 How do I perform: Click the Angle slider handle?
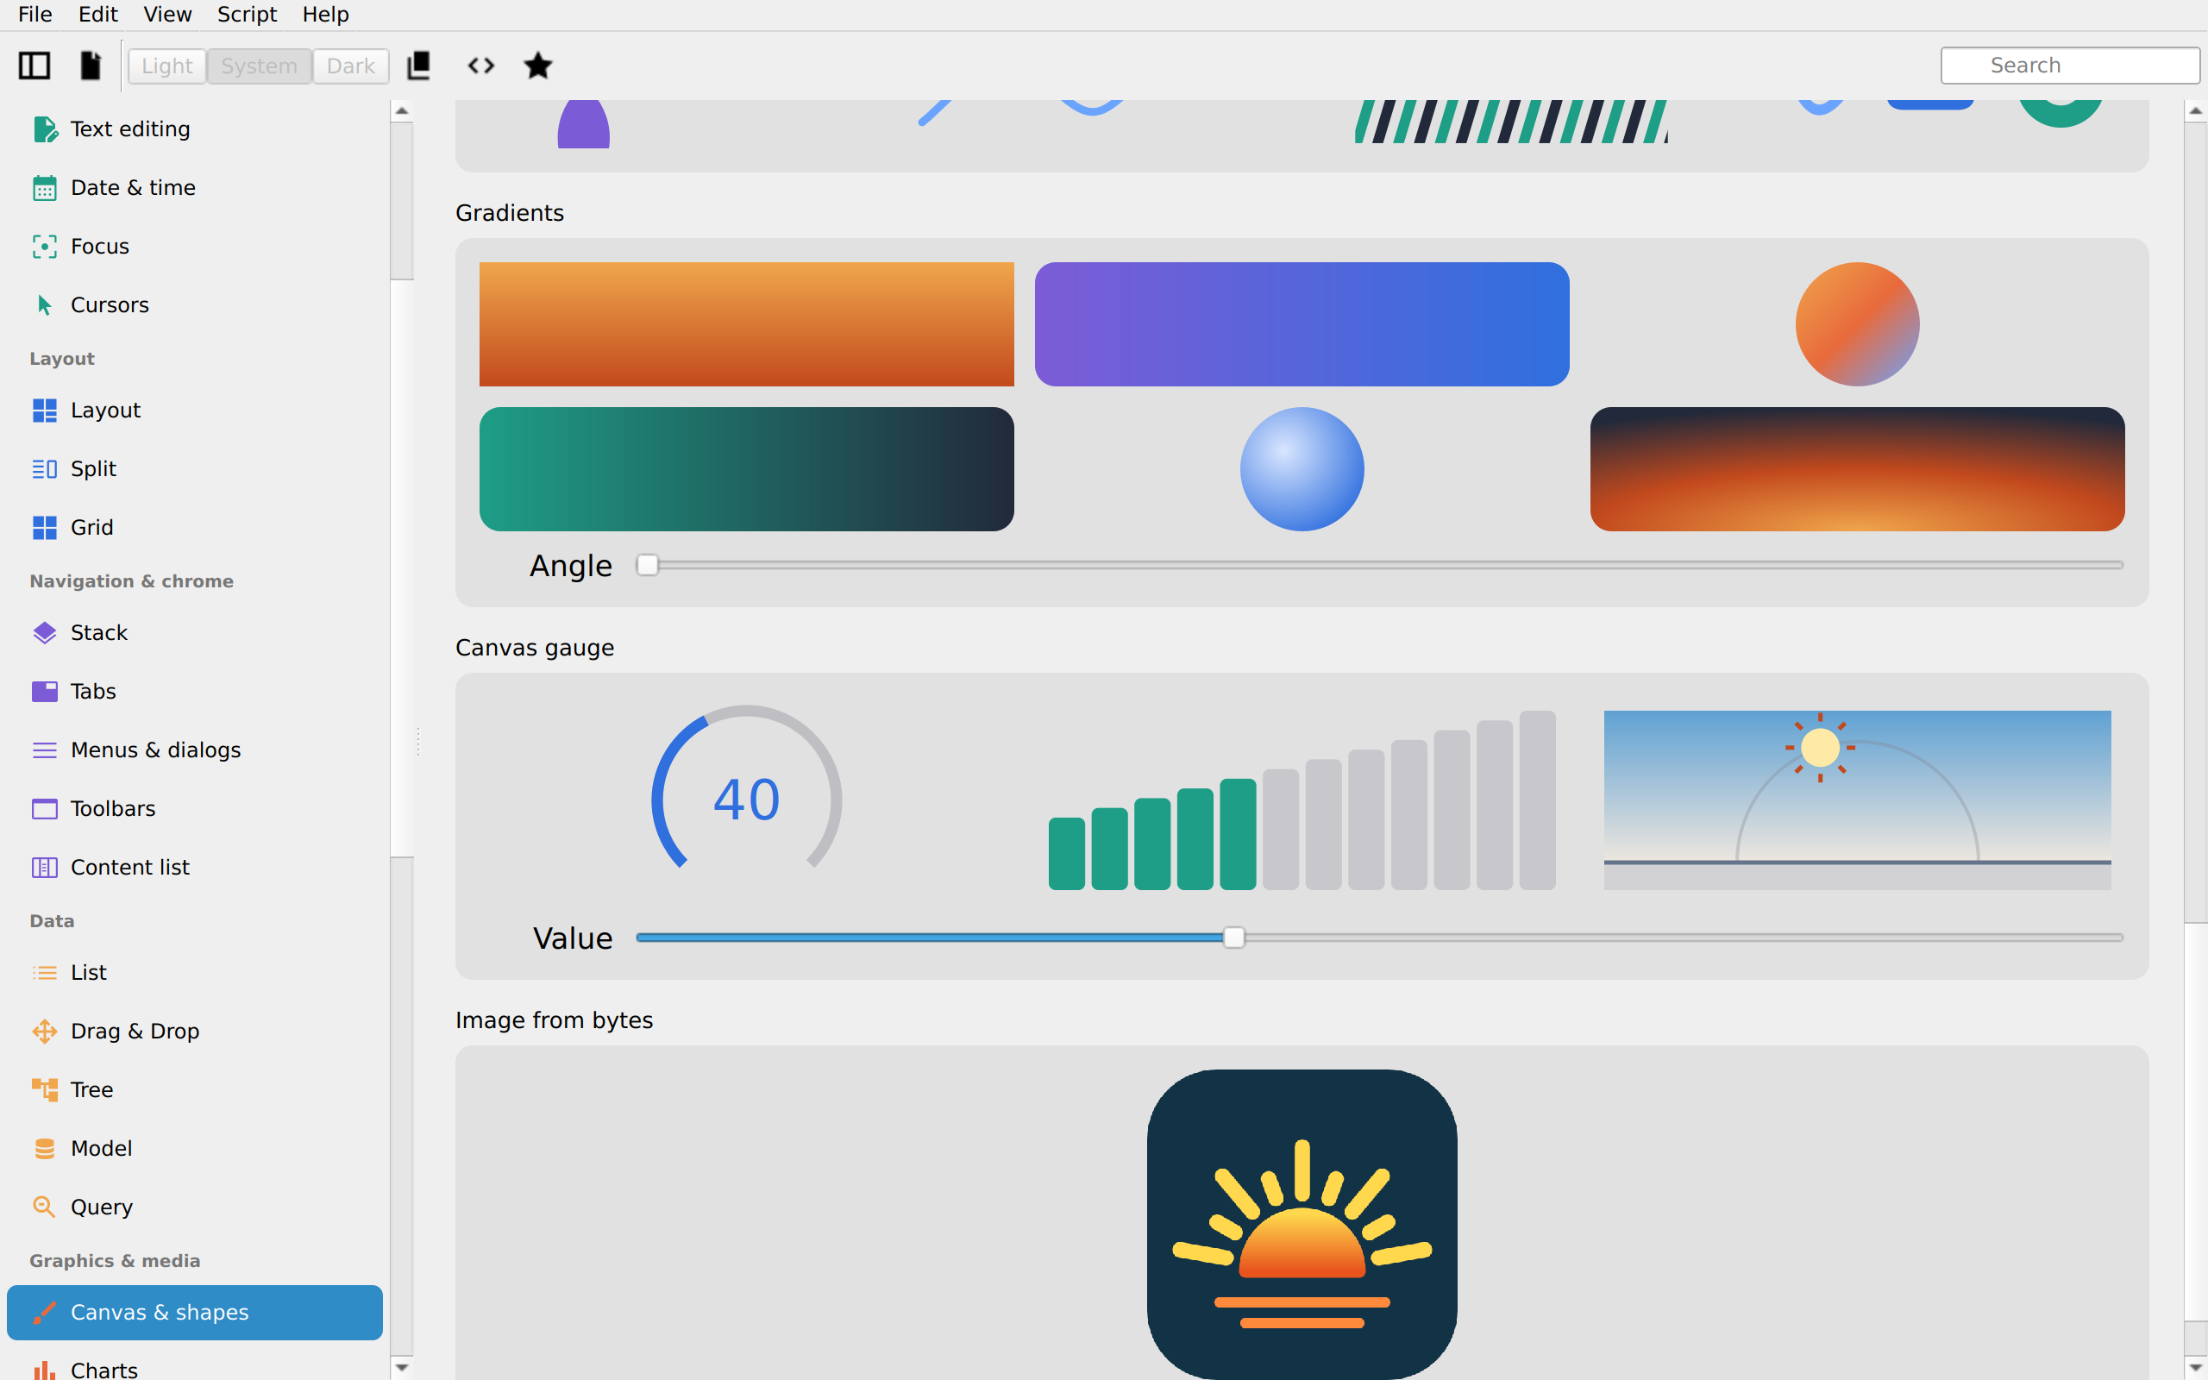tap(647, 565)
